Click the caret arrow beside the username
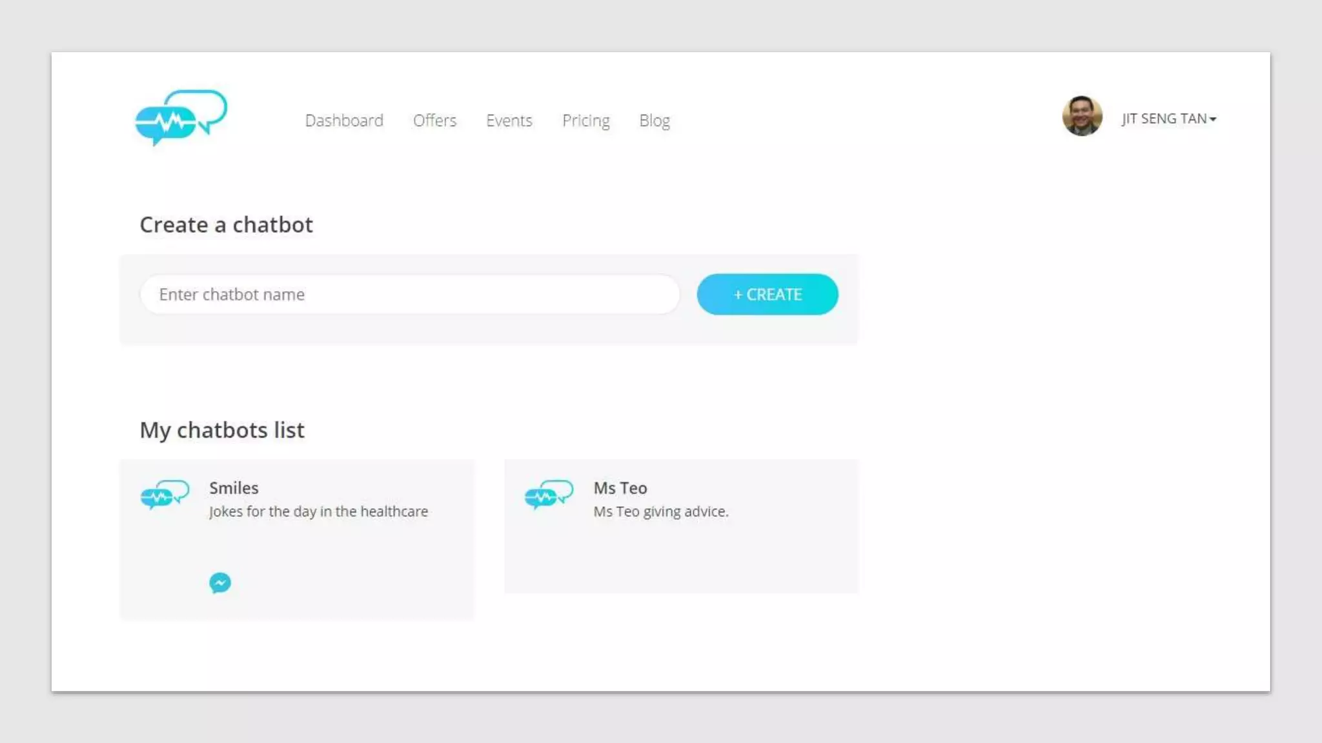The image size is (1322, 743). pyautogui.click(x=1213, y=119)
